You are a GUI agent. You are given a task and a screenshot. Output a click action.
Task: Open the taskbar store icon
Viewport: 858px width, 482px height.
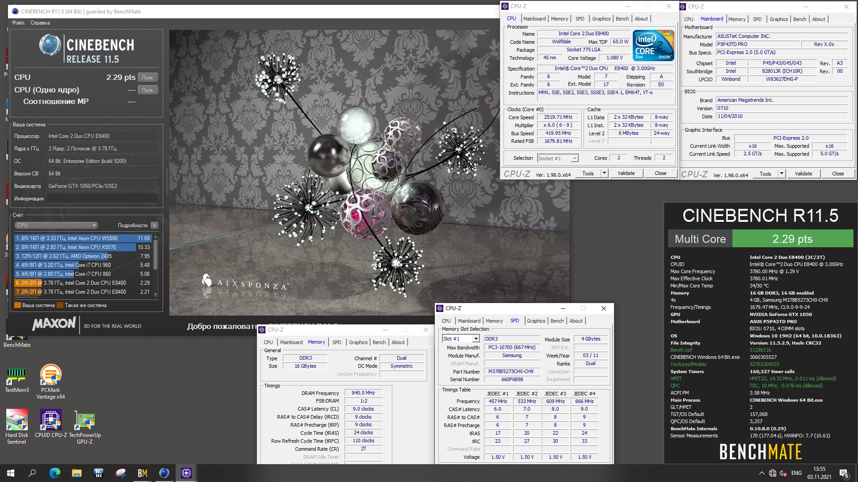point(99,473)
